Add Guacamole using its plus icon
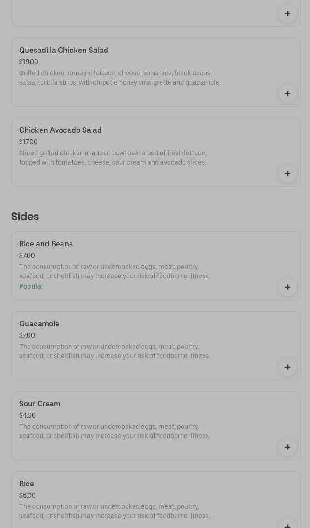The width and height of the screenshot is (310, 528). coord(287,367)
